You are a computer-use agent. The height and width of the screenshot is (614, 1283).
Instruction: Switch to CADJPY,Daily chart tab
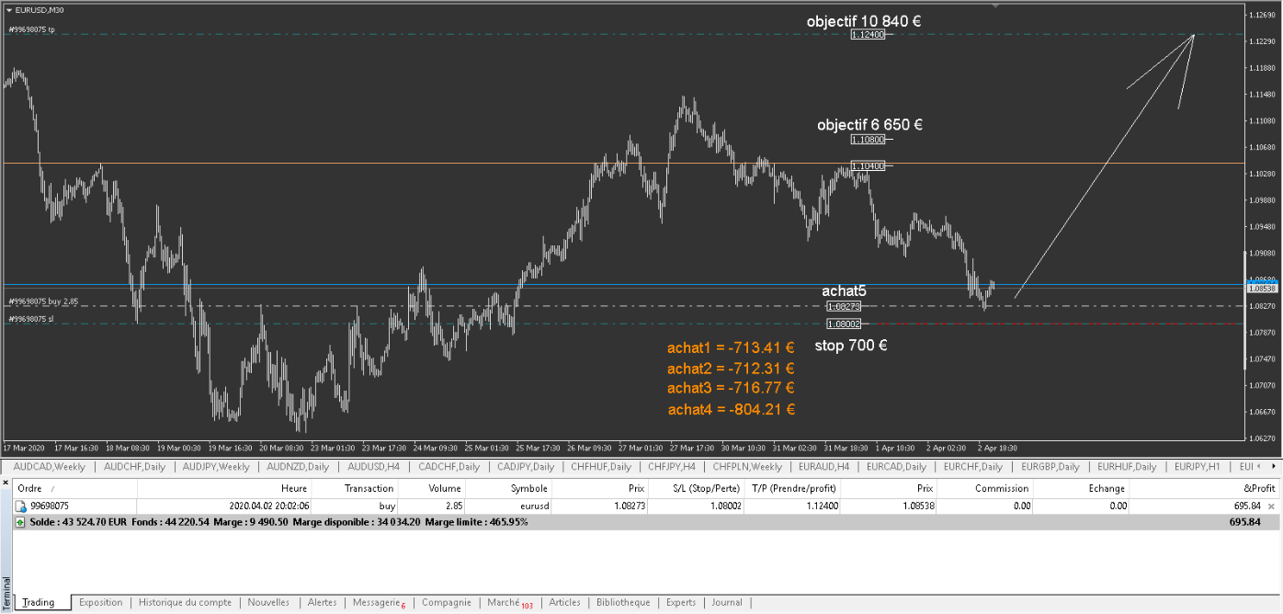527,467
